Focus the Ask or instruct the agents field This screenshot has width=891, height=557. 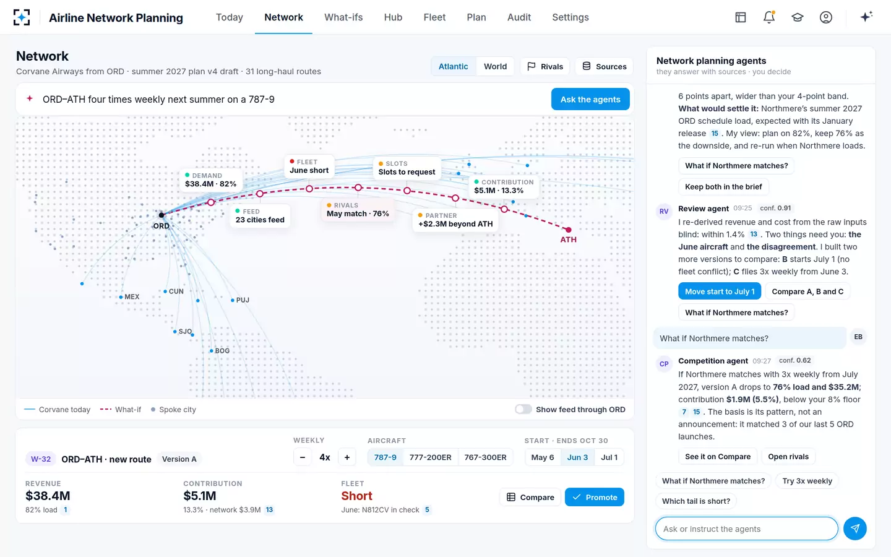pyautogui.click(x=746, y=529)
